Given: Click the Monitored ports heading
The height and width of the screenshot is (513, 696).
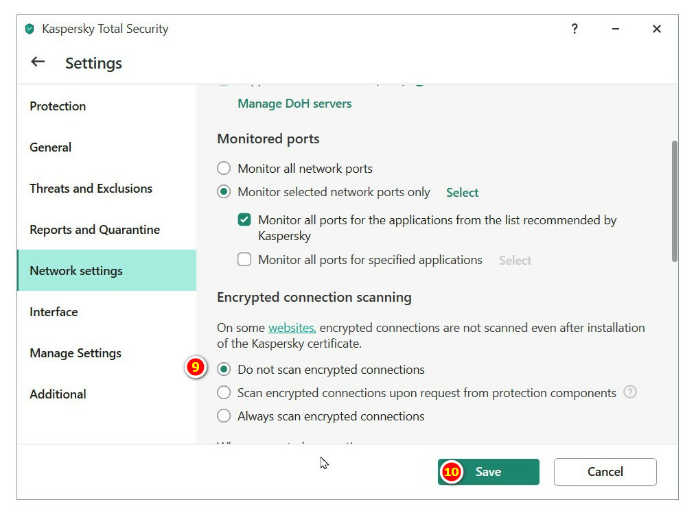Looking at the screenshot, I should [268, 139].
